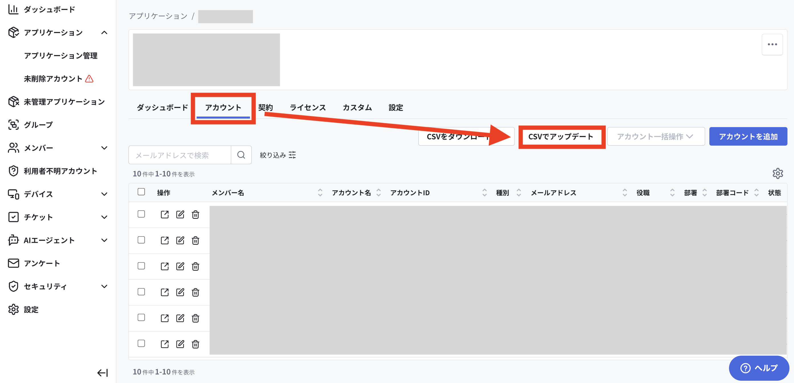Click the アカウントを追加 button
This screenshot has height=383, width=794.
pyautogui.click(x=748, y=137)
